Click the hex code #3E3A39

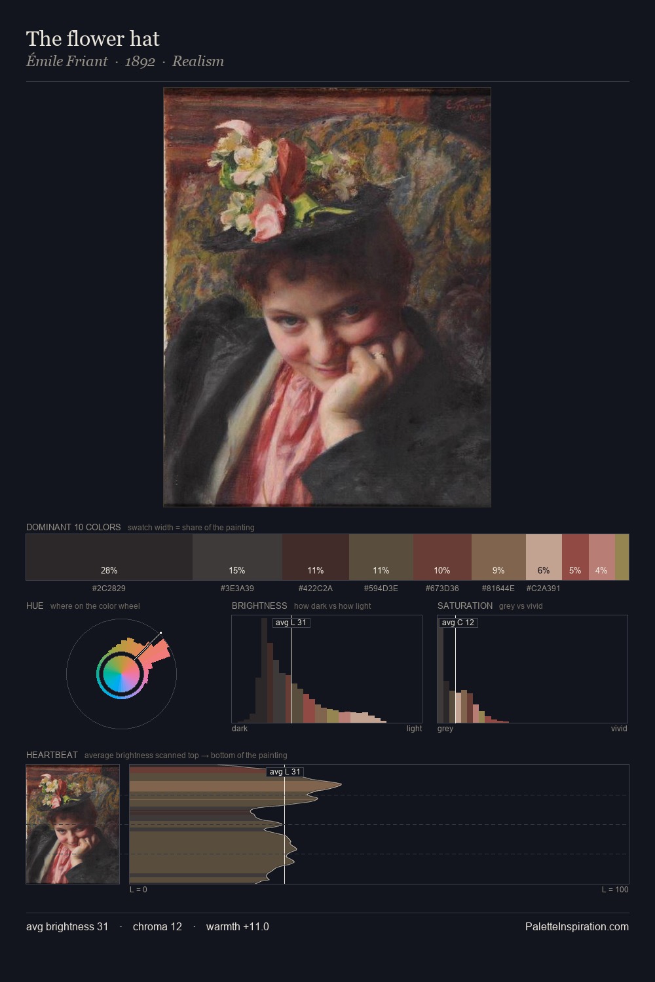(x=237, y=589)
